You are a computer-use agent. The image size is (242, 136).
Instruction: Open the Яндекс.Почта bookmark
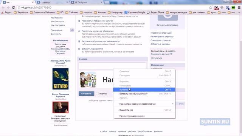(x=155, y=12)
